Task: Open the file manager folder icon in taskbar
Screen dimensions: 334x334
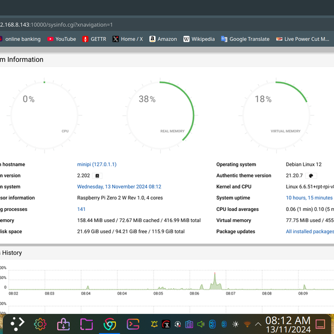Action: (x=86, y=323)
